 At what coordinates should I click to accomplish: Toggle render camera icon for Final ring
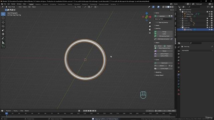(x=212, y=30)
